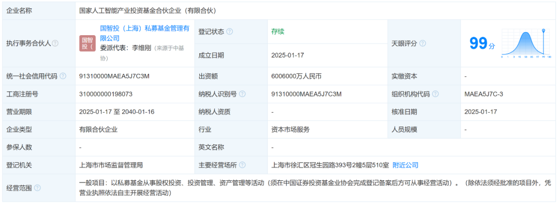
Task: Click registration authority 上海市市场监督管理局
Action: (111, 165)
